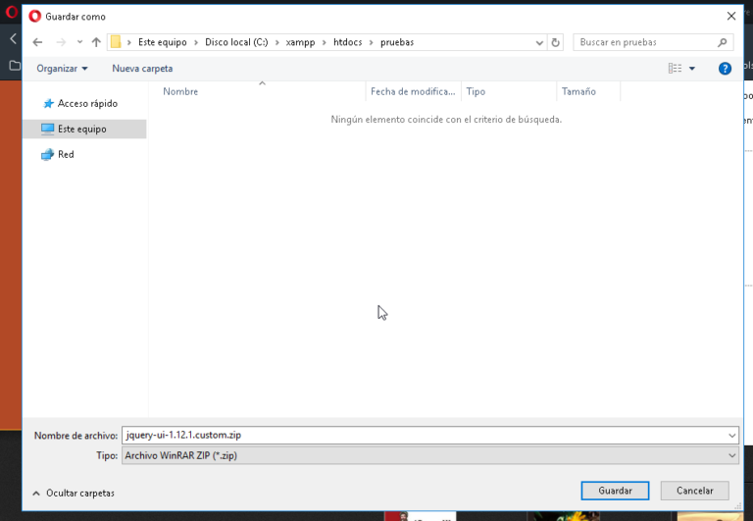Expand the file name suggestions dropdown
753x521 pixels.
click(732, 436)
